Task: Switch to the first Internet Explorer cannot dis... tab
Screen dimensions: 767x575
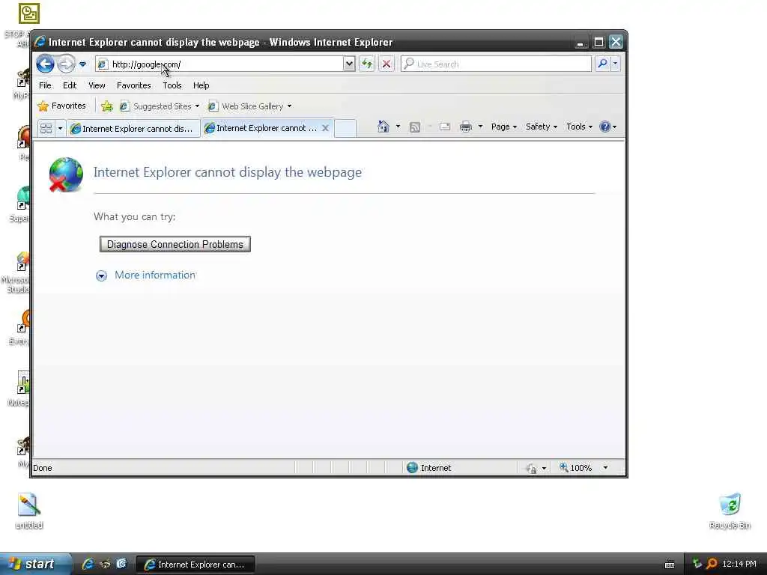Action: 133,128
